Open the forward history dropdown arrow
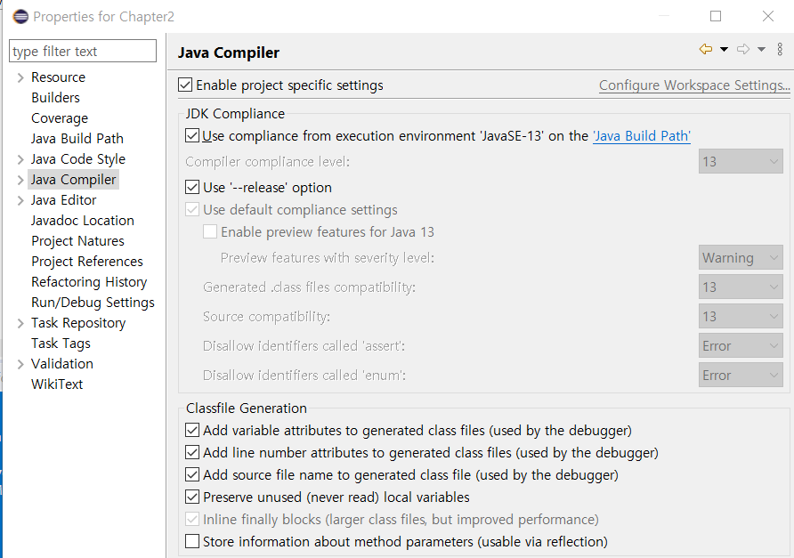 click(762, 49)
